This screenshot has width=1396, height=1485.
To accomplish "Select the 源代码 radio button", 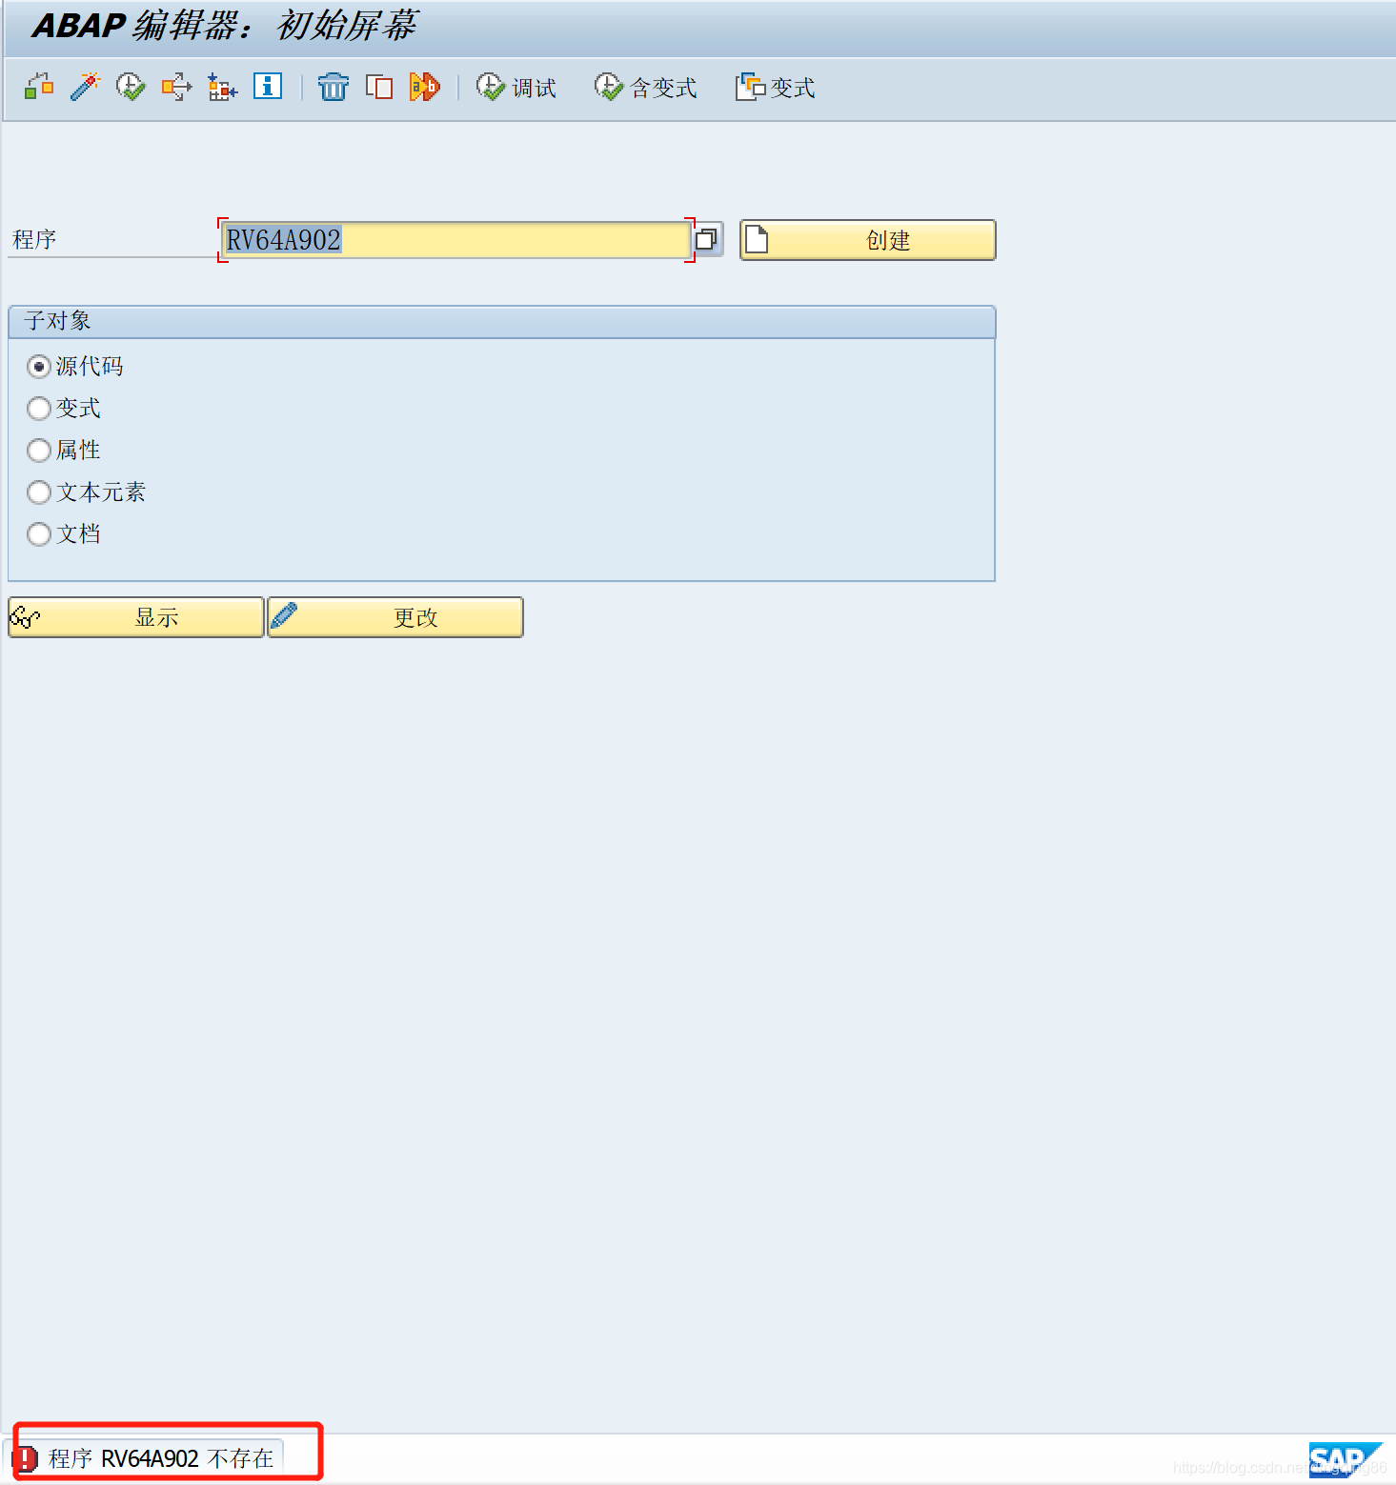I will click(39, 366).
